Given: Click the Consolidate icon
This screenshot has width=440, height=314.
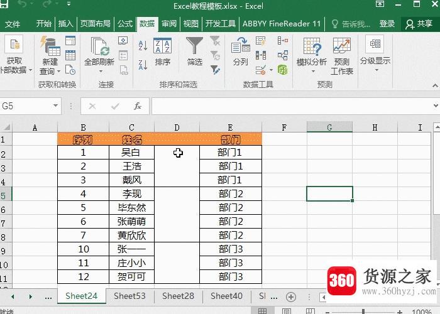Looking at the screenshot, I should 283,41.
